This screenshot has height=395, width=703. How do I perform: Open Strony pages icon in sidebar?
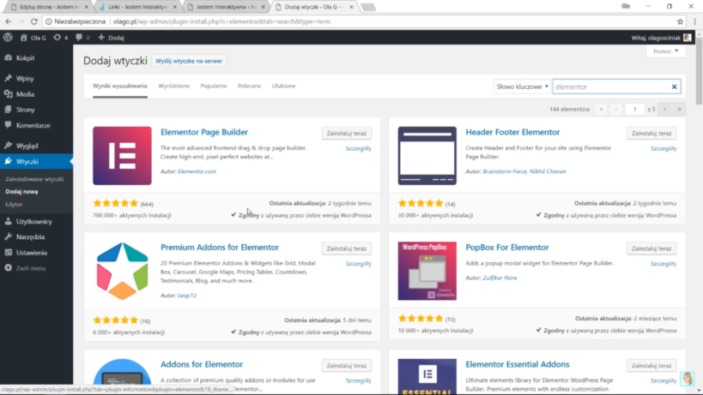pos(8,109)
